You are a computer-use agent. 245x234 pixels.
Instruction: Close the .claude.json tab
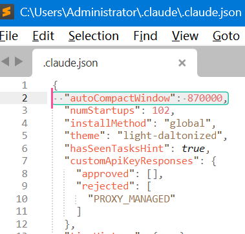coord(182,63)
